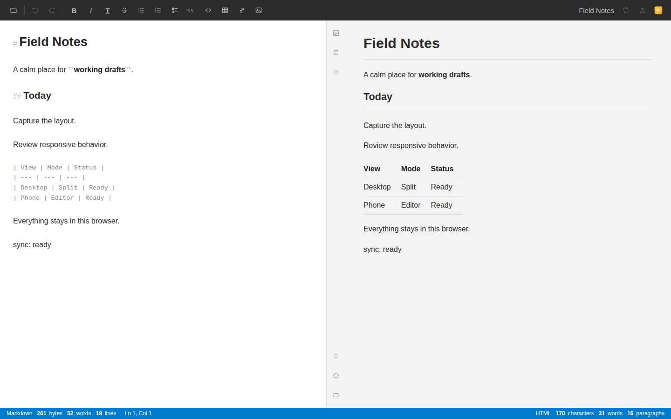The height and width of the screenshot is (419, 671).
Task: Insert a heading with the toolbar
Action: pos(108,10)
